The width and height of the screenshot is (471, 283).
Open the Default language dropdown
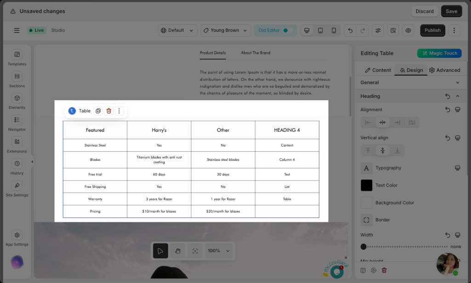(178, 30)
